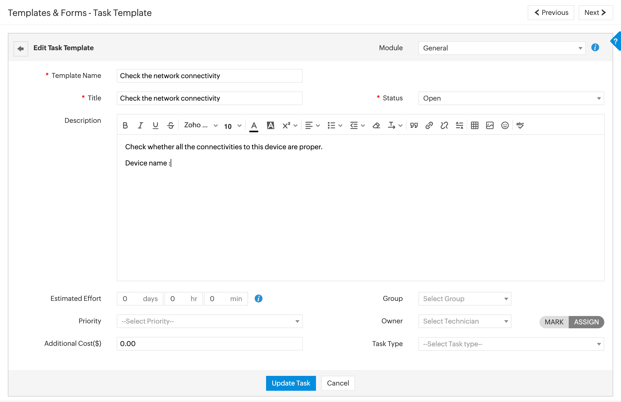Click the Estimated Effort info icon

click(x=258, y=298)
